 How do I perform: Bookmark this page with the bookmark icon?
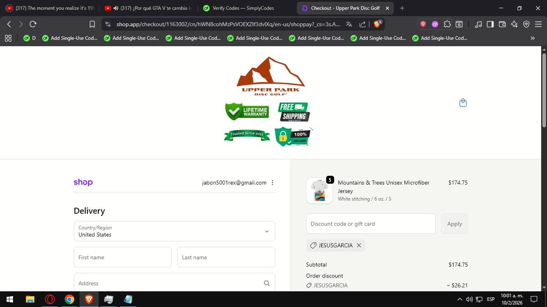click(x=92, y=24)
